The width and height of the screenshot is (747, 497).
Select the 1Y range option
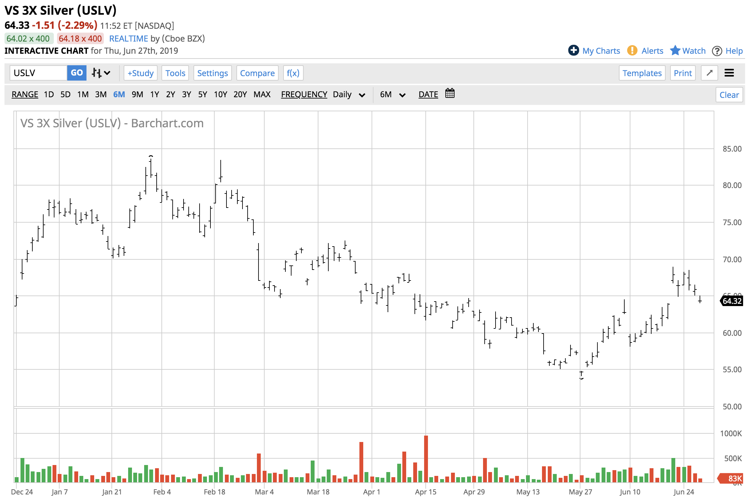click(154, 95)
